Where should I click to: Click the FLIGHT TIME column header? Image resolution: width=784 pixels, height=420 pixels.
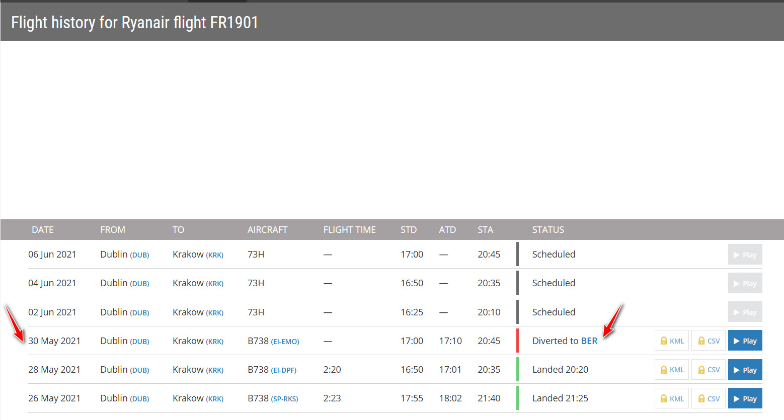tap(350, 230)
